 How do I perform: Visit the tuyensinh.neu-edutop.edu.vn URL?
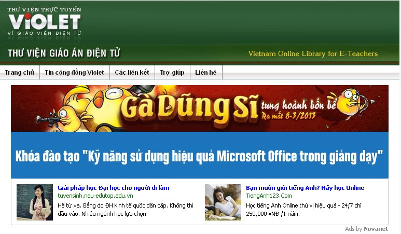click(95, 196)
